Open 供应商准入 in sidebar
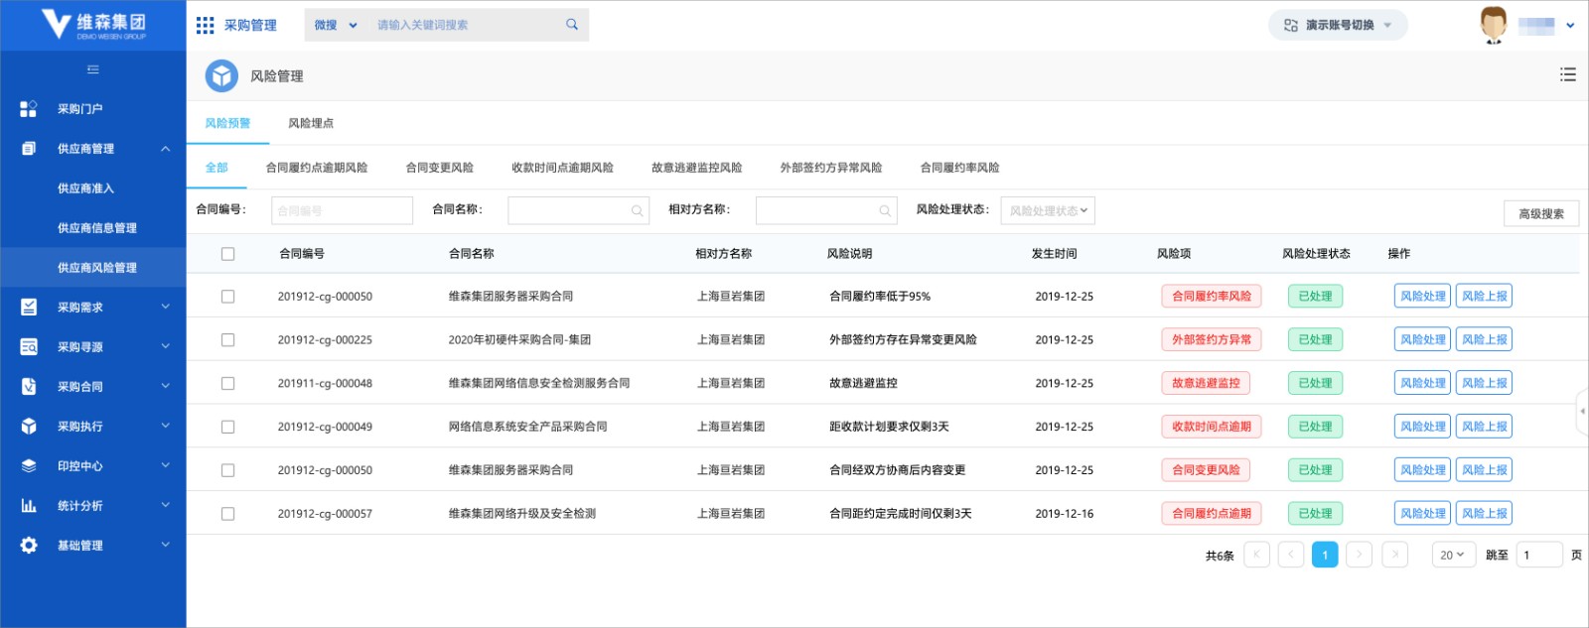Screen dimensions: 1589x628 [x=85, y=188]
